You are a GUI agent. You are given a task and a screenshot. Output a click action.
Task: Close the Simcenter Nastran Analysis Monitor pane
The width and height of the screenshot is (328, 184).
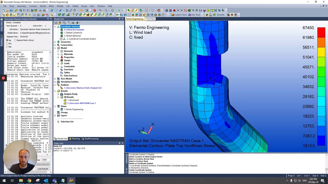coord(51,19)
